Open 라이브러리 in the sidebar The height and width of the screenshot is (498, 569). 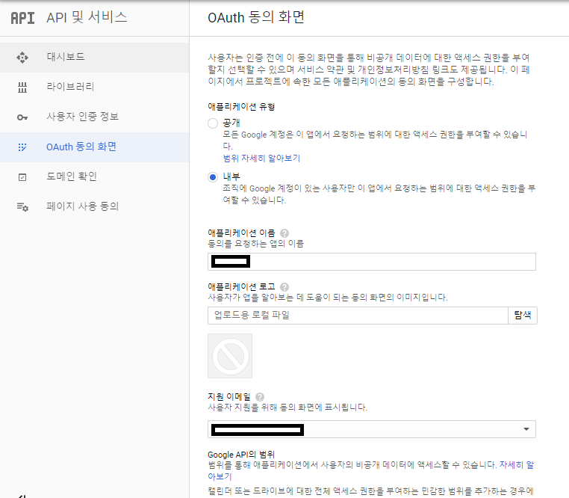[x=94, y=87]
